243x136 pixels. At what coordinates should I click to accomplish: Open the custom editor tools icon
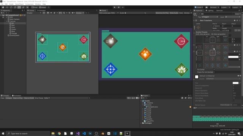pos(27,8)
